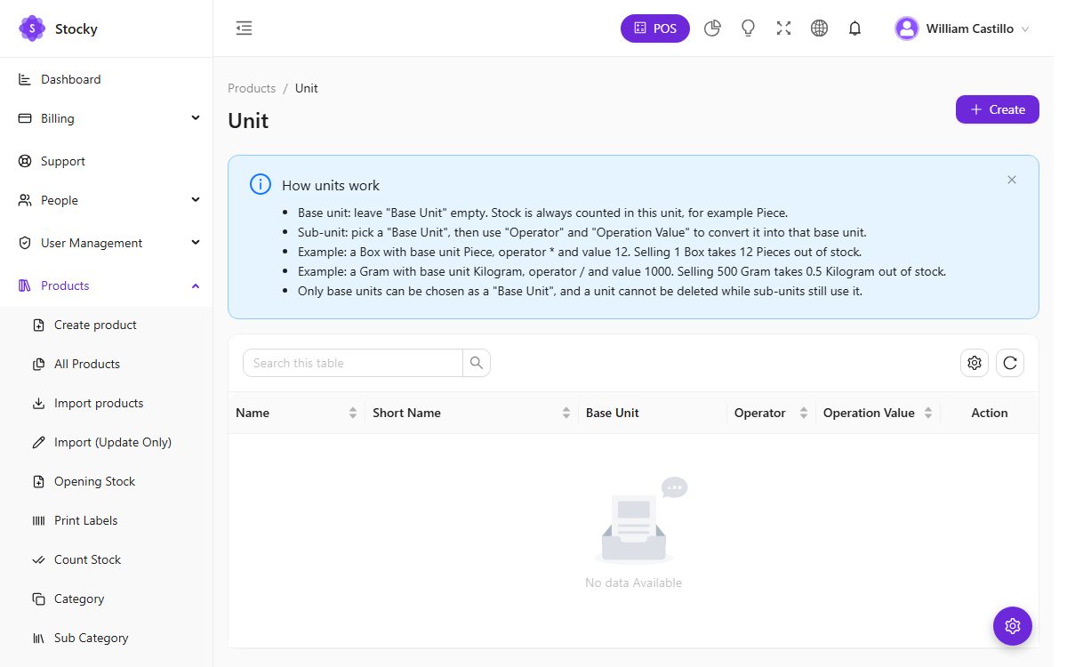This screenshot has width=1067, height=667.
Task: Click the purple Create button
Action: [x=998, y=109]
